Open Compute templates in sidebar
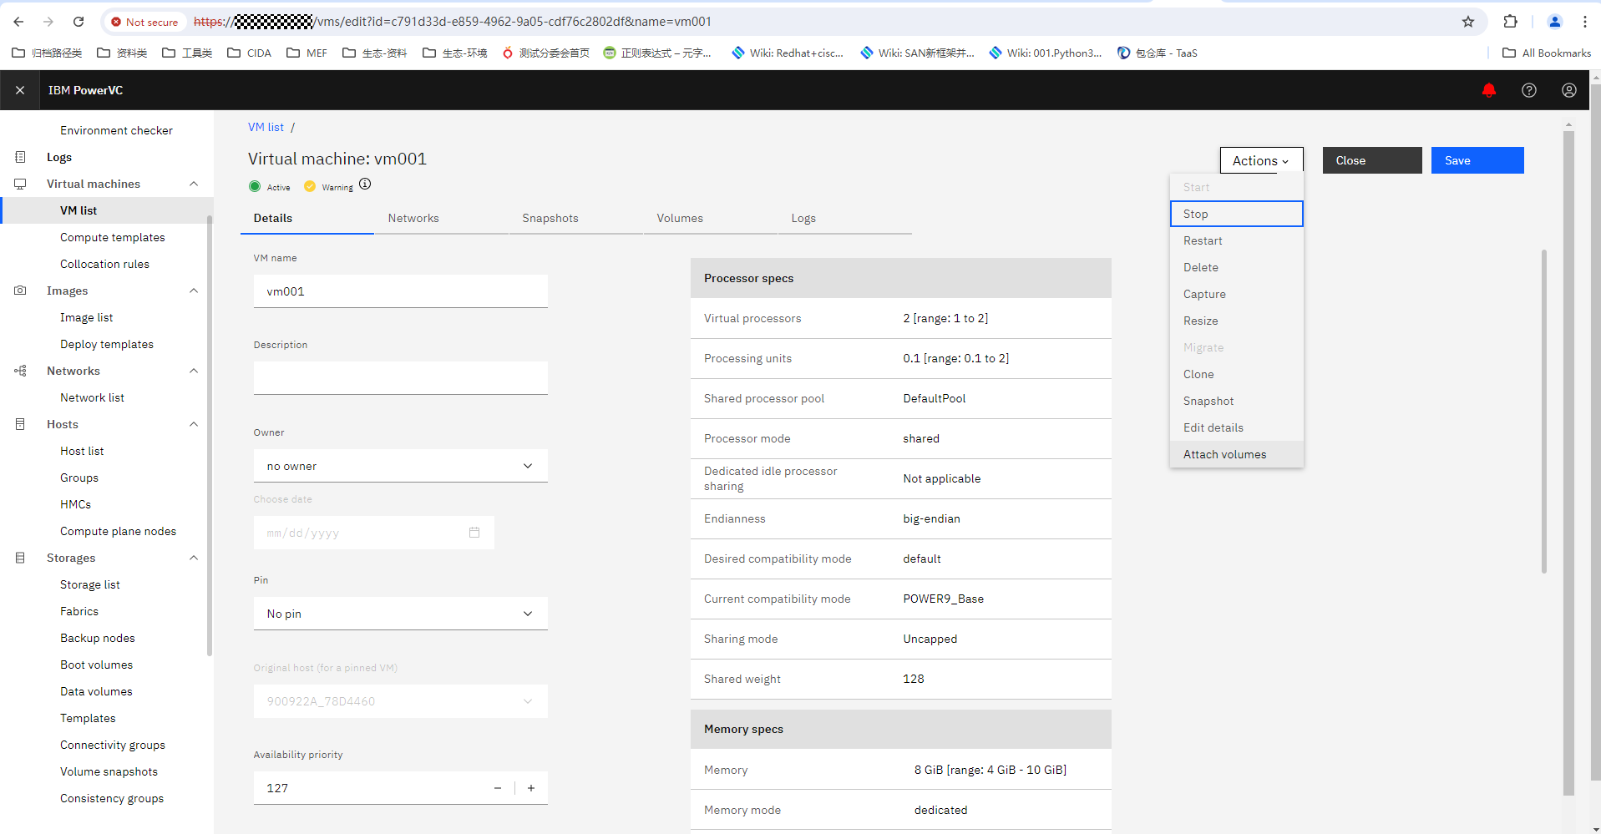 (113, 237)
